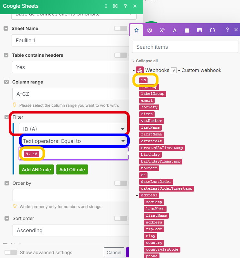Click the Cancel button

[114, 253]
